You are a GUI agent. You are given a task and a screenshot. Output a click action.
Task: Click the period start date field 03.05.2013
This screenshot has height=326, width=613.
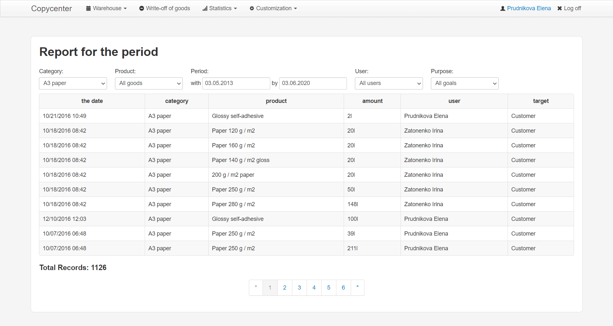[x=236, y=83]
